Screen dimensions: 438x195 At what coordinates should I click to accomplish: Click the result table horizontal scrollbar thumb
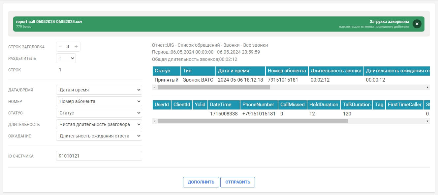pyautogui.click(x=252, y=121)
